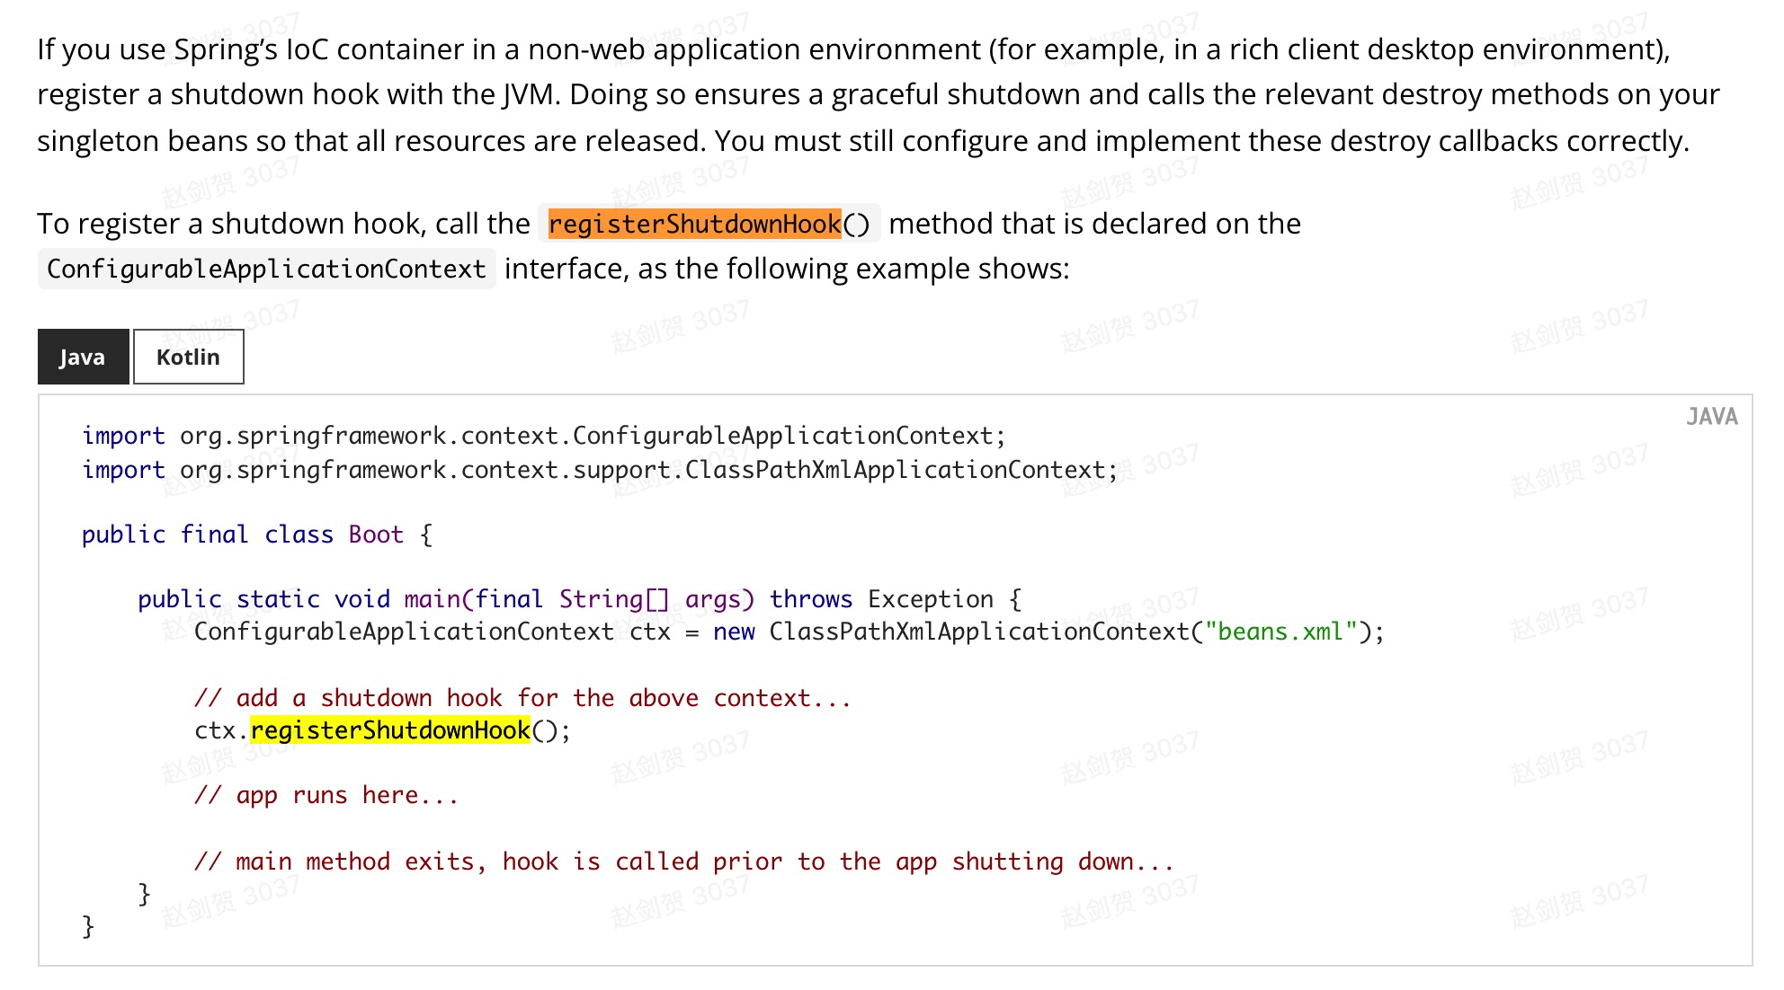Click the 'public final class' keywords
Viewport: 1784px width, 990px height.
point(207,535)
